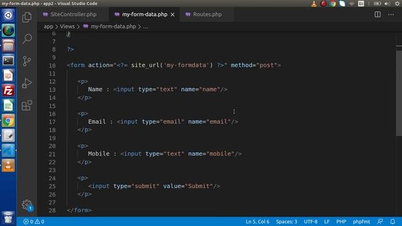Viewport: 402px width, 226px height.
Task: Click the keyboard input source indicator
Action: click(x=361, y=4)
